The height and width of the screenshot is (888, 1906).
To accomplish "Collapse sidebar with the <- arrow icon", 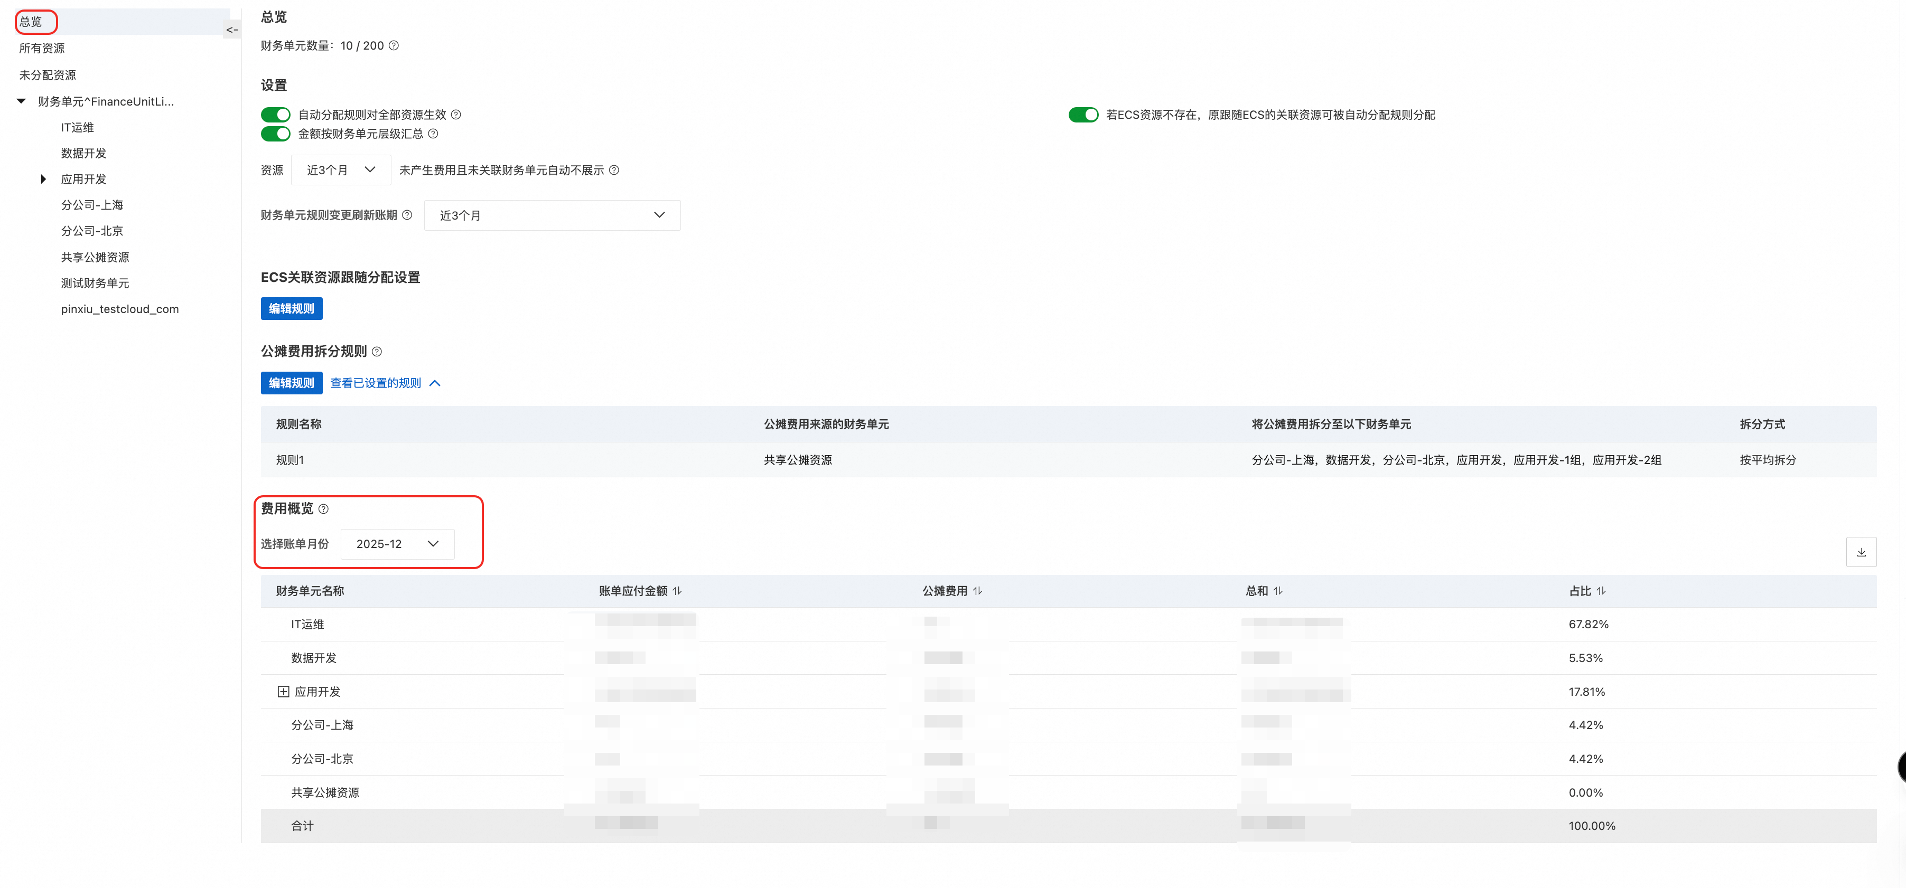I will click(x=231, y=30).
